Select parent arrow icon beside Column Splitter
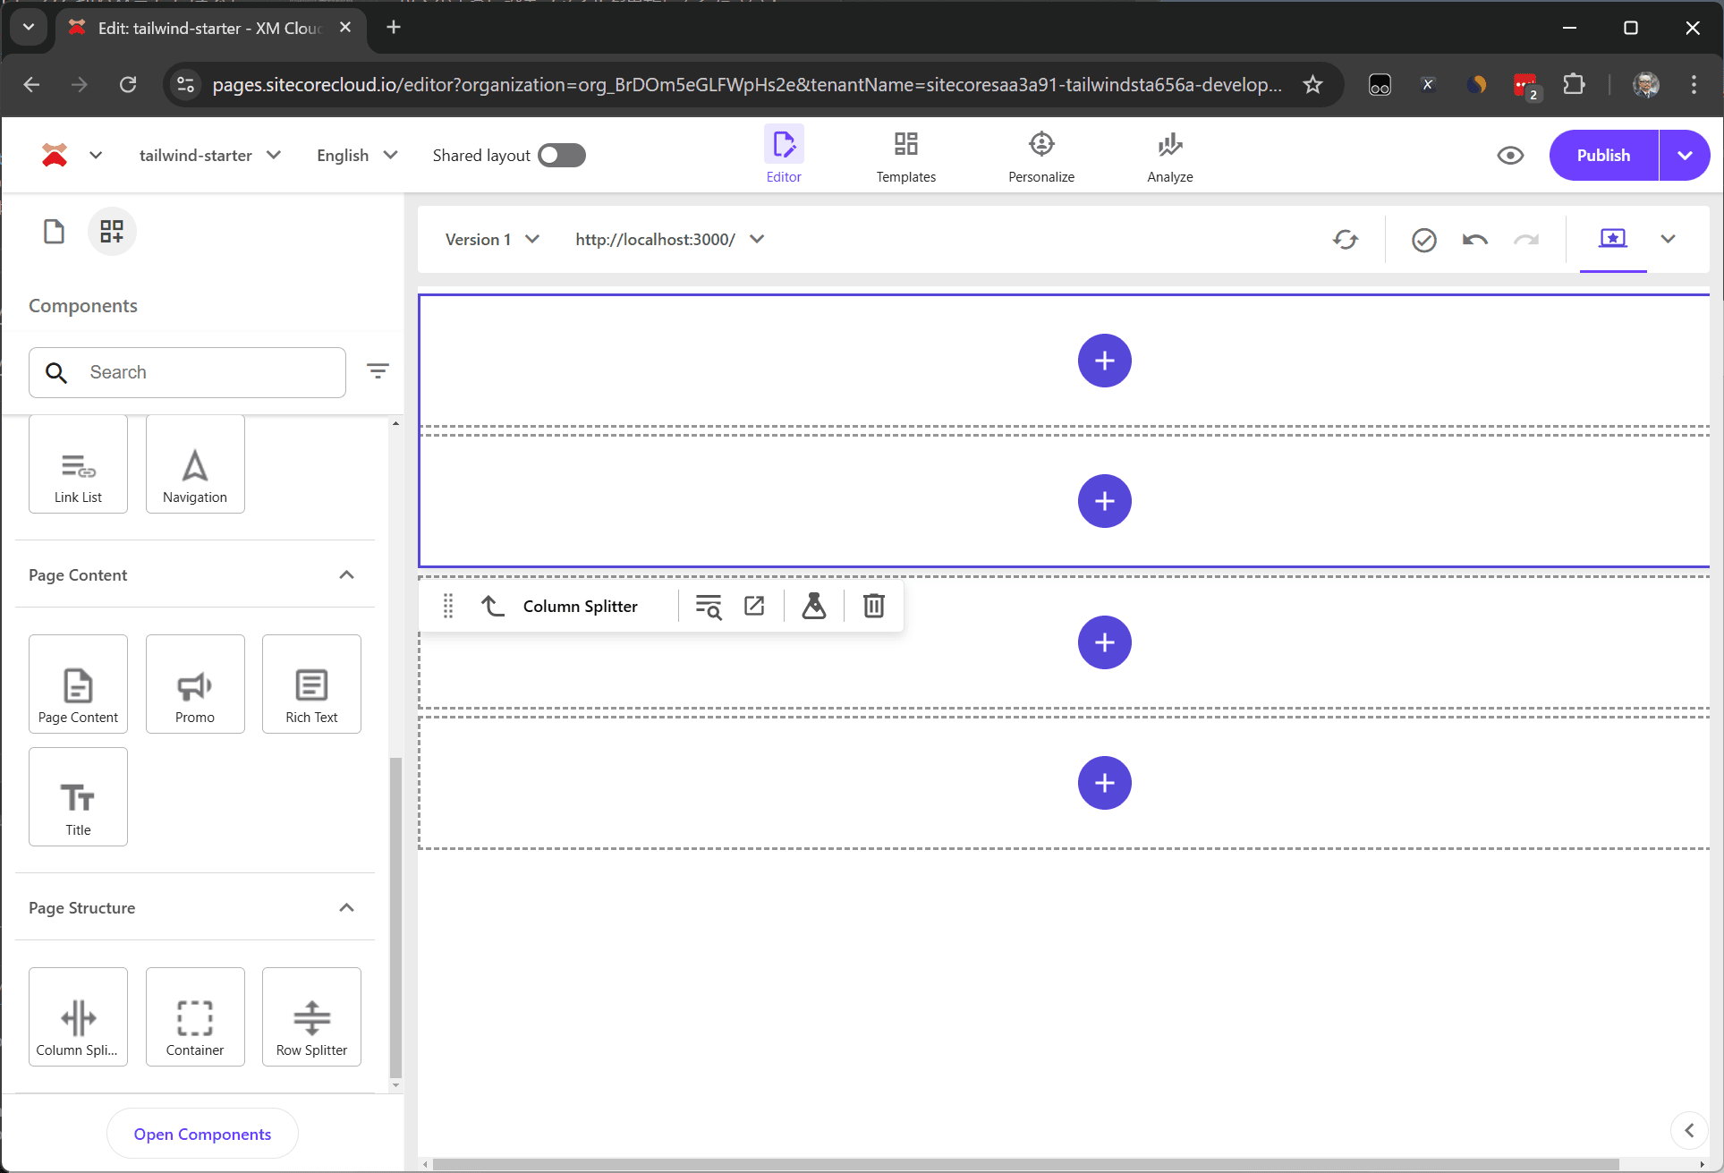This screenshot has height=1173, width=1724. [493, 606]
